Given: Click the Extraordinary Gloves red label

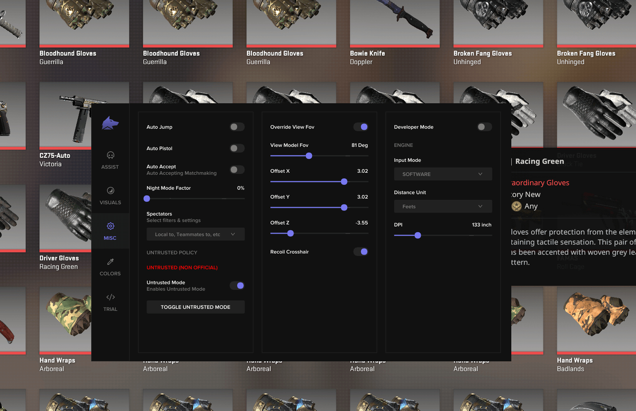Looking at the screenshot, I should pyautogui.click(x=540, y=183).
